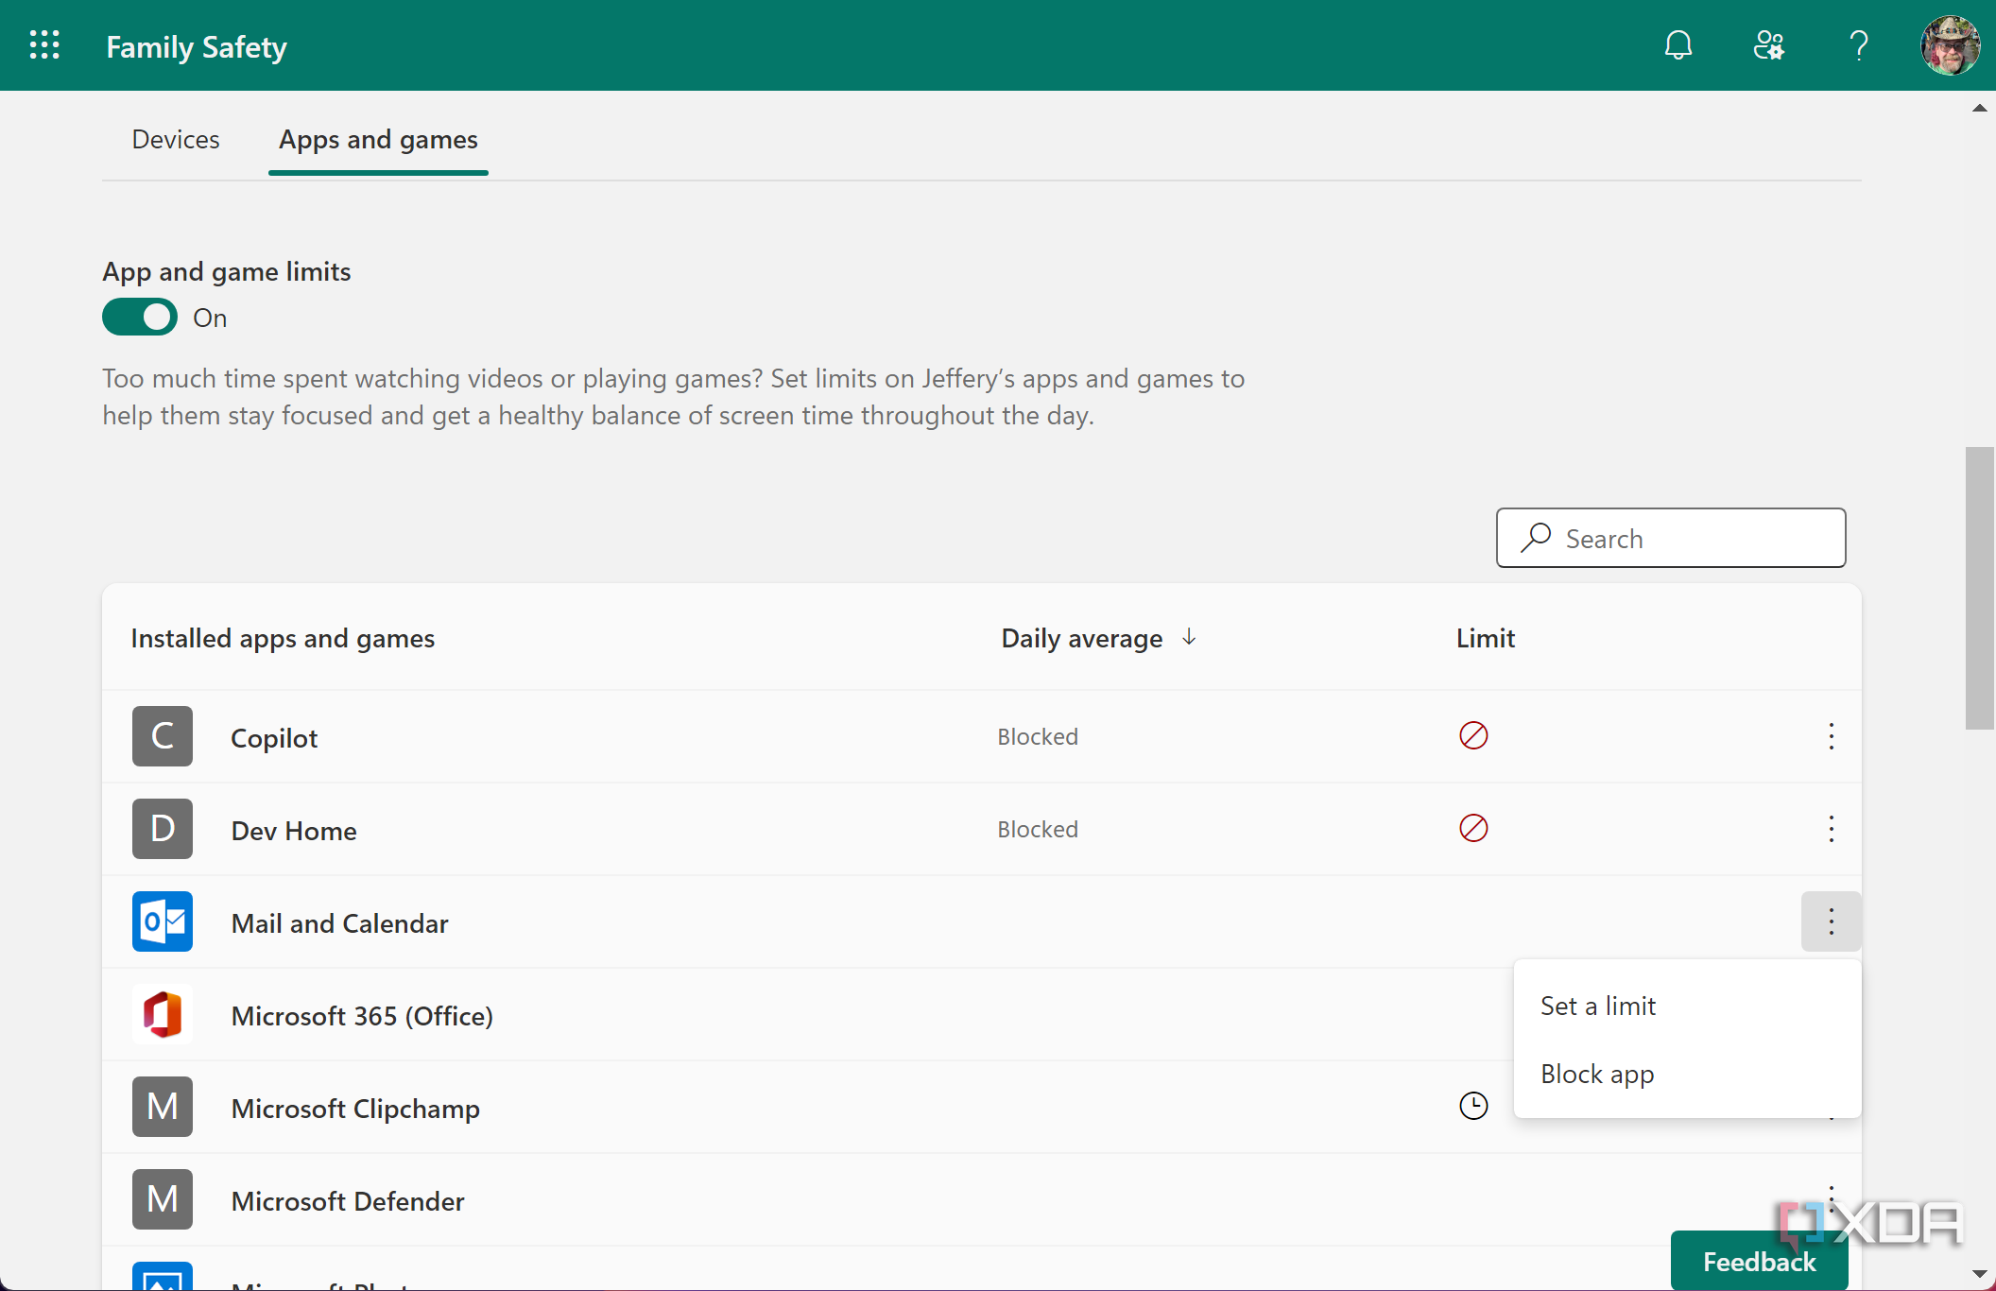Choose Set a limit from menu
This screenshot has height=1291, width=1996.
coord(1687,1006)
